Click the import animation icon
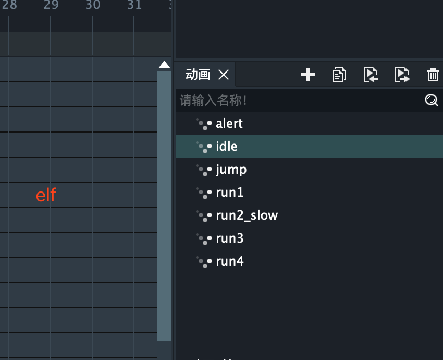The width and height of the screenshot is (443, 360). click(371, 75)
